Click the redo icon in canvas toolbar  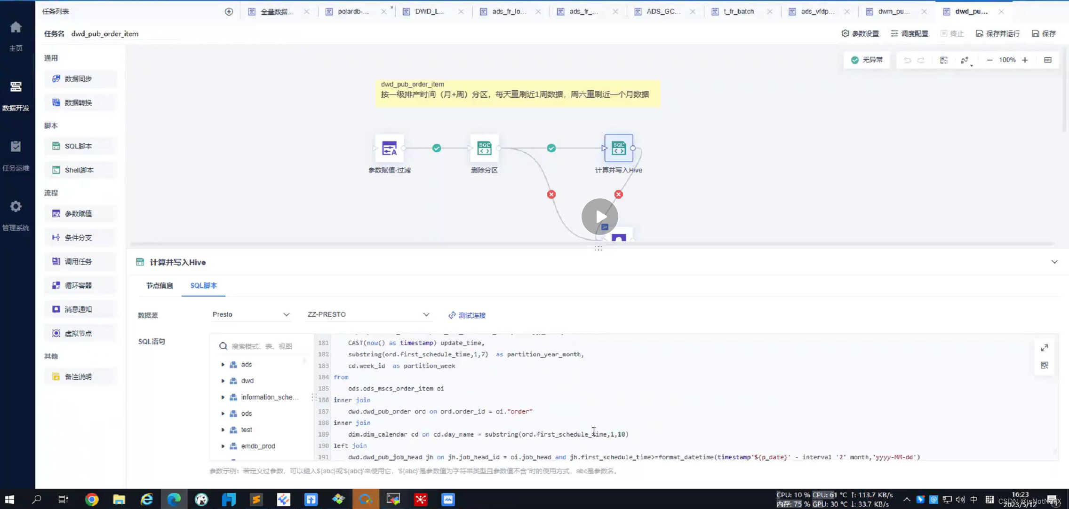921,60
